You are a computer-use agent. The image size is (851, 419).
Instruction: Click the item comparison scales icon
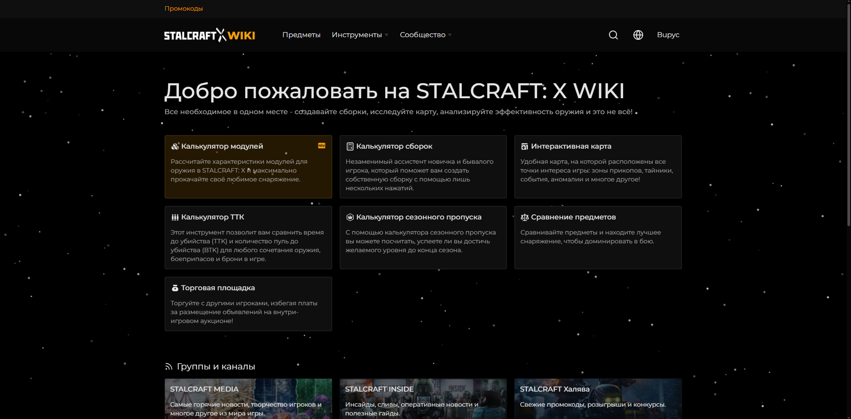coord(524,217)
